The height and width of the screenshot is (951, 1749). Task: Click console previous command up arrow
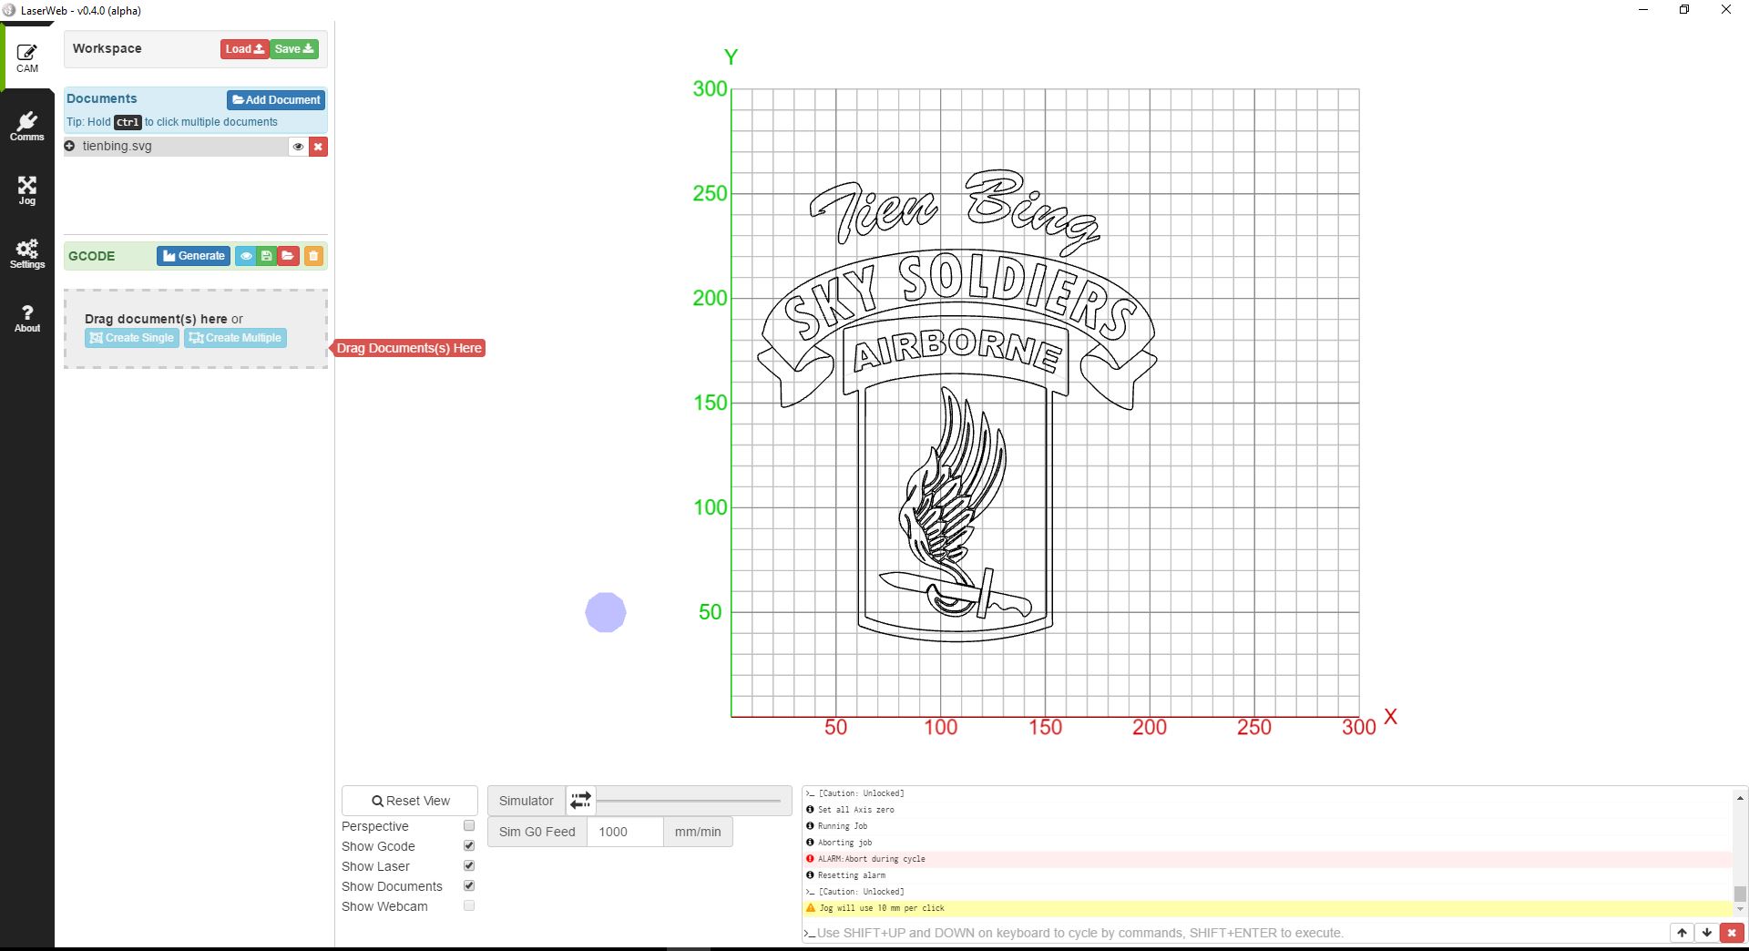[1682, 933]
